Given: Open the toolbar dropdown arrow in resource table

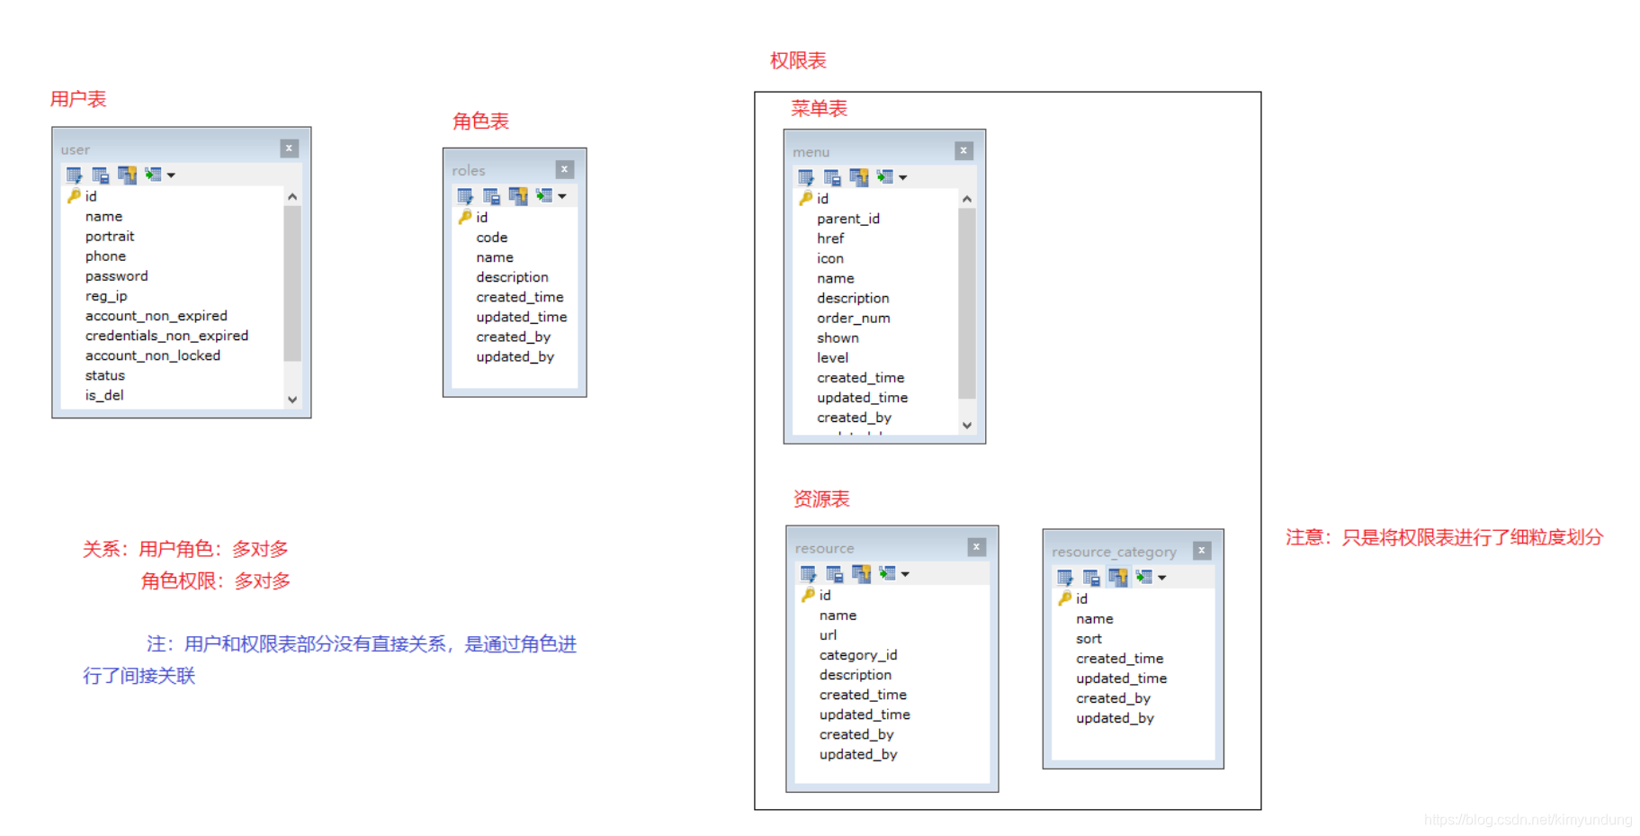Looking at the screenshot, I should [x=906, y=574].
